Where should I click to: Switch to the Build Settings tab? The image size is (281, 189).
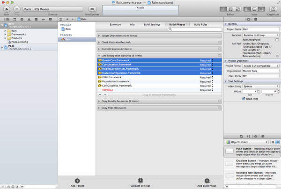pos(151,24)
